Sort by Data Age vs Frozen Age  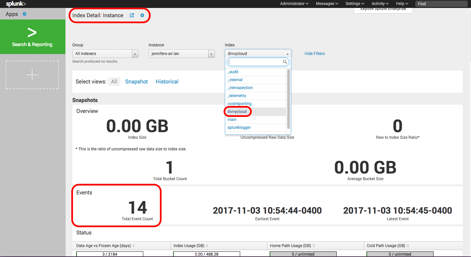[105, 246]
